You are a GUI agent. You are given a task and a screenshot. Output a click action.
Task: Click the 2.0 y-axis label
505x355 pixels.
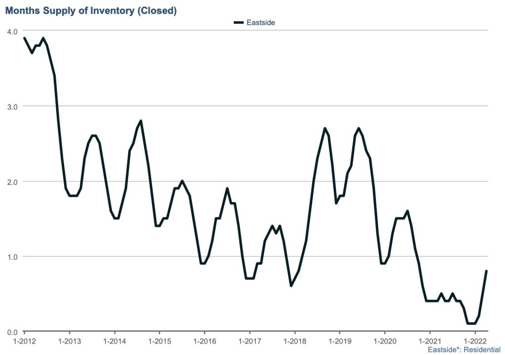tap(12, 181)
